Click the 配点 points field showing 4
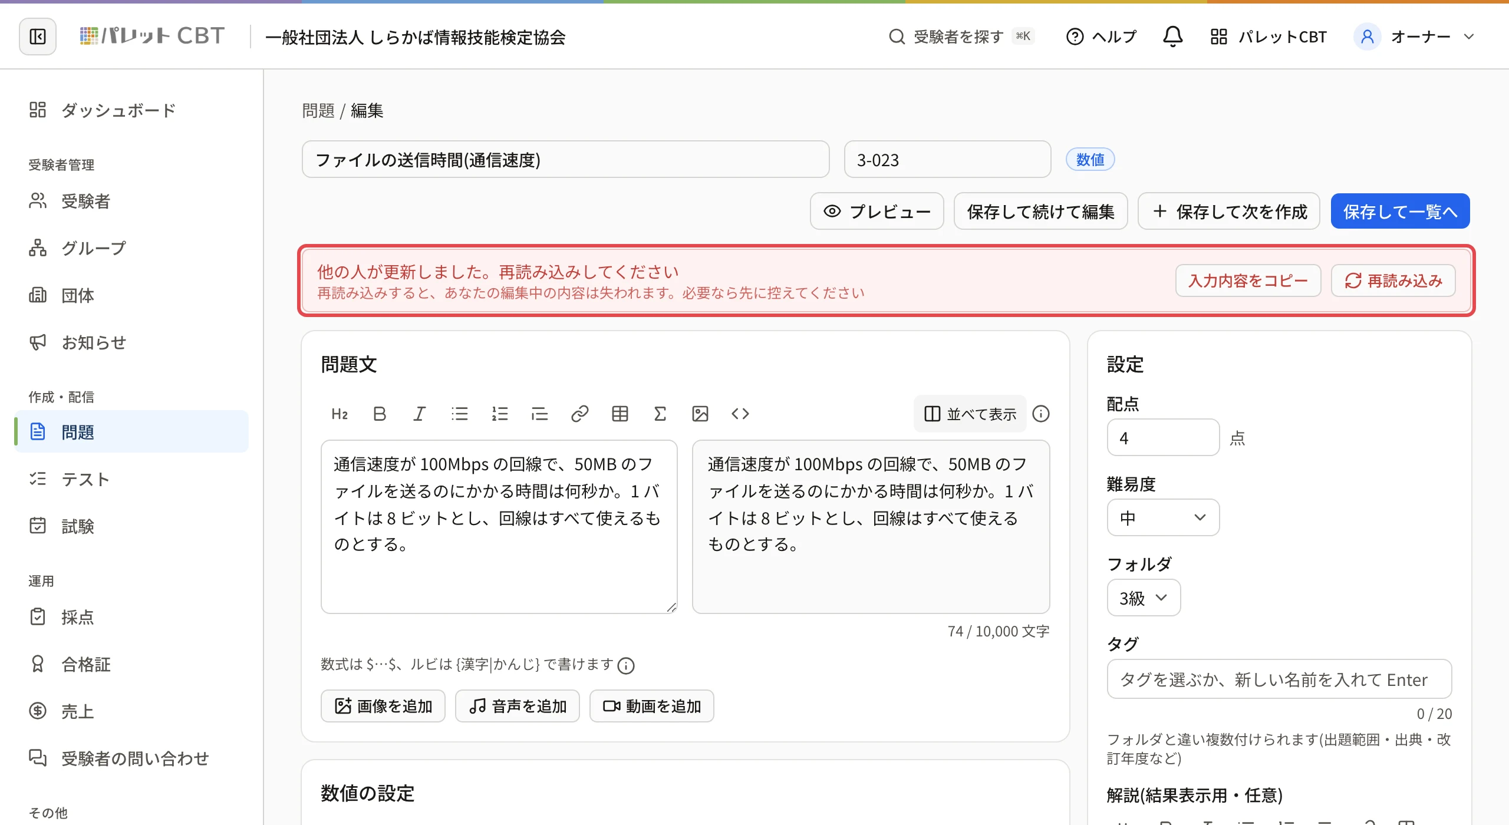Image resolution: width=1509 pixels, height=825 pixels. click(x=1163, y=437)
